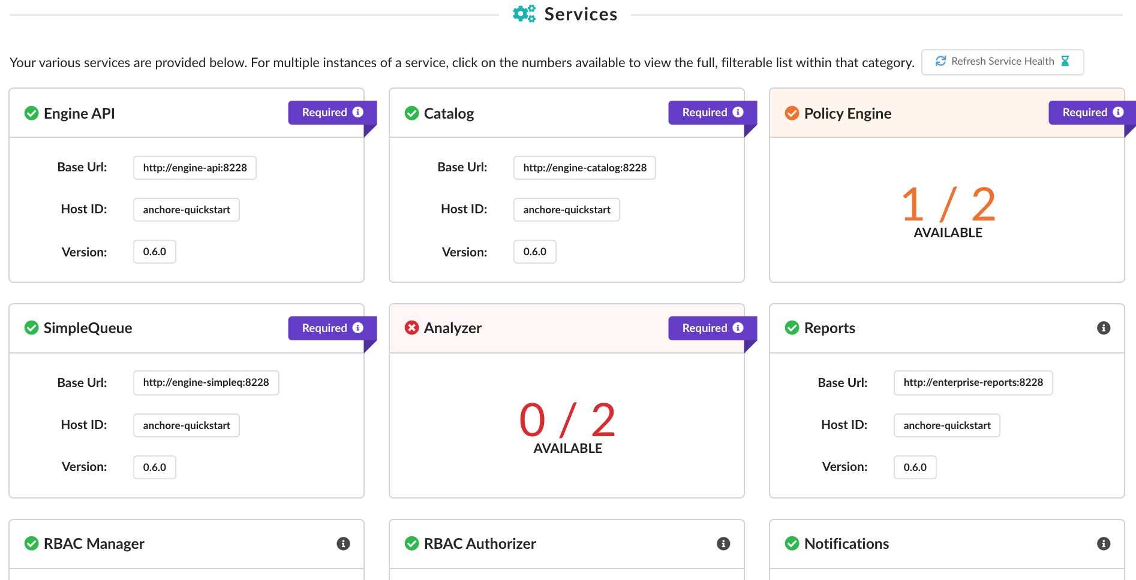Select the Catalog Host ID value field
This screenshot has height=580, width=1136.
(566, 210)
